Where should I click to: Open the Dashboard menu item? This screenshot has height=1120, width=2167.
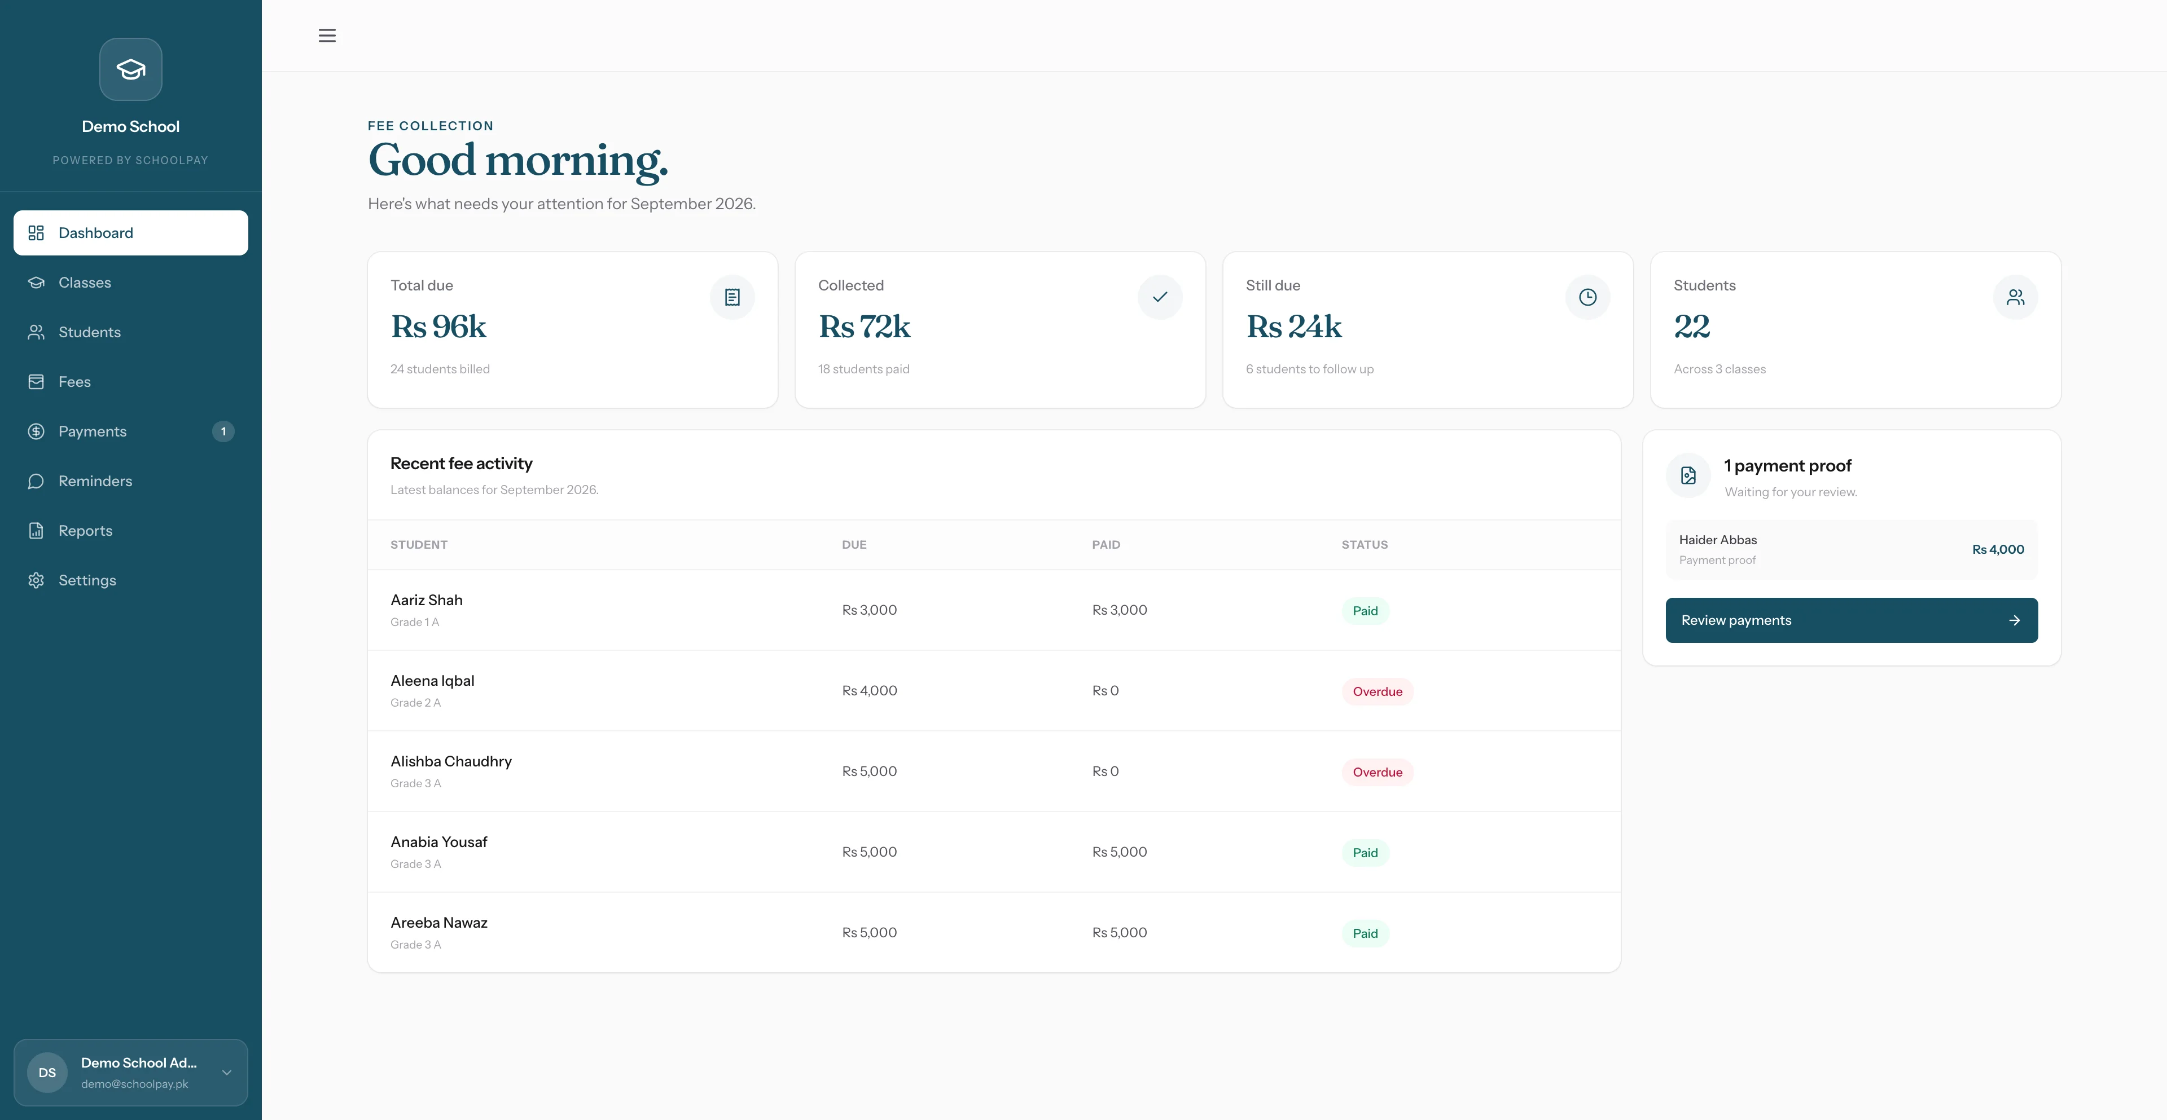(130, 233)
